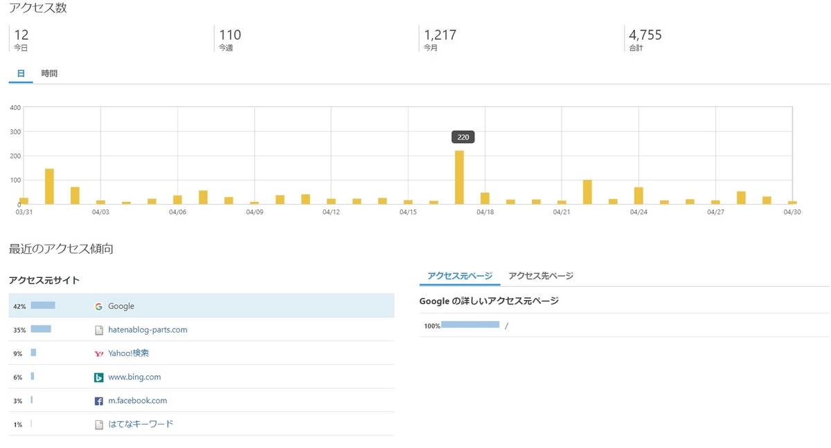Select the Google referrer row
This screenshot has height=448, width=831.
point(202,306)
